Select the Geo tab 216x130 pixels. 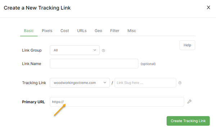(x=98, y=31)
